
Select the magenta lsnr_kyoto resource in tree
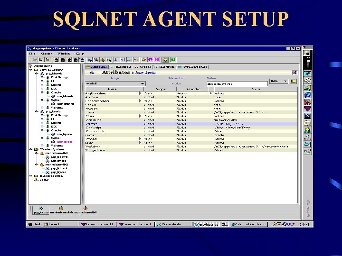65,142
